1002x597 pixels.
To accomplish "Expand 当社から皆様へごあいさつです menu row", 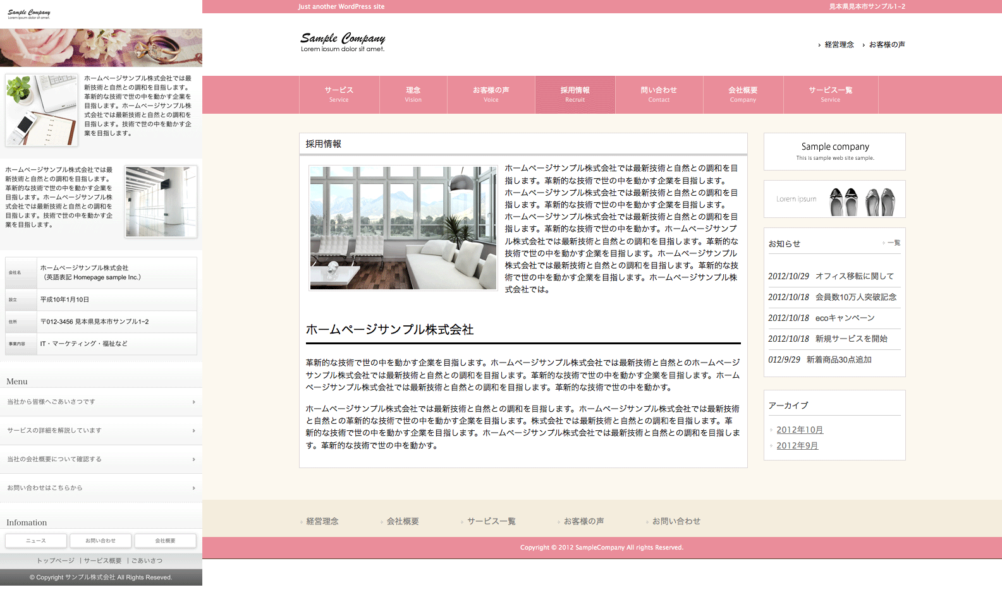I will (x=101, y=402).
